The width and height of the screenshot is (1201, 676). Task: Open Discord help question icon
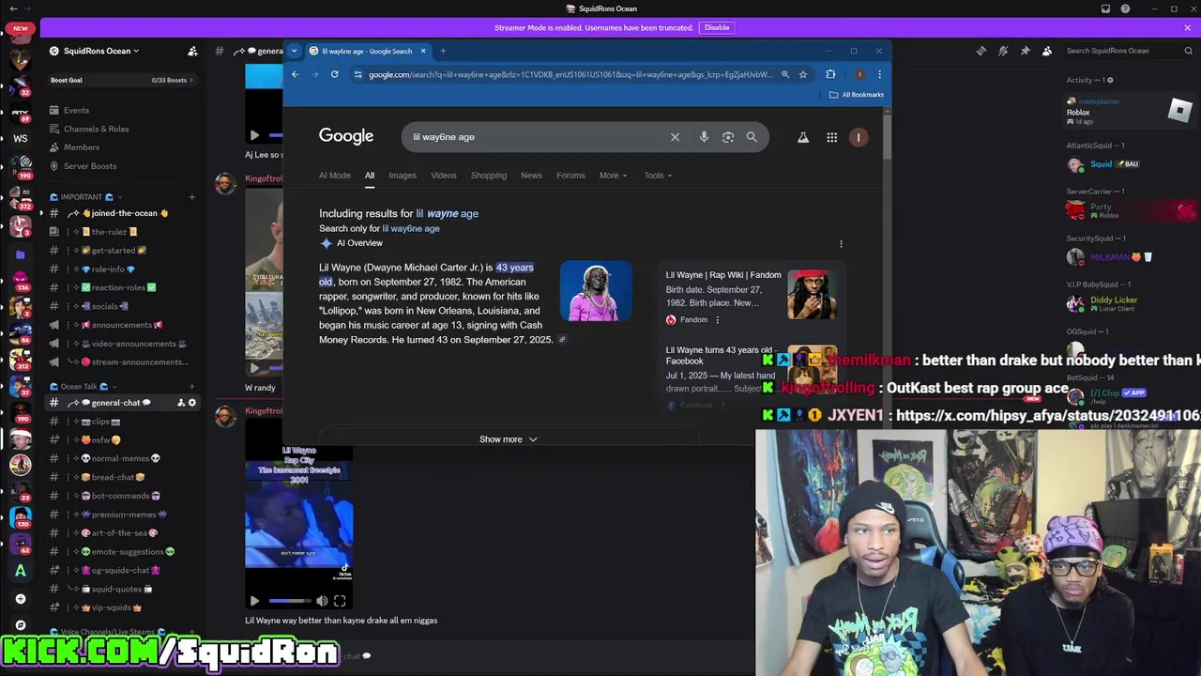1125,8
